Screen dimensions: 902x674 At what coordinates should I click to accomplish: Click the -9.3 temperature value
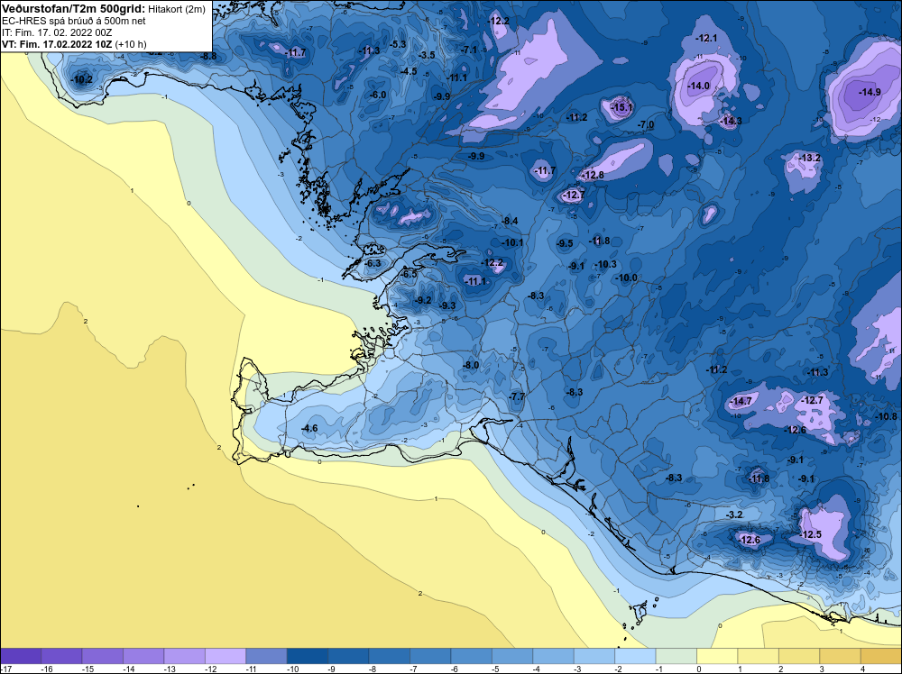pyautogui.click(x=447, y=305)
